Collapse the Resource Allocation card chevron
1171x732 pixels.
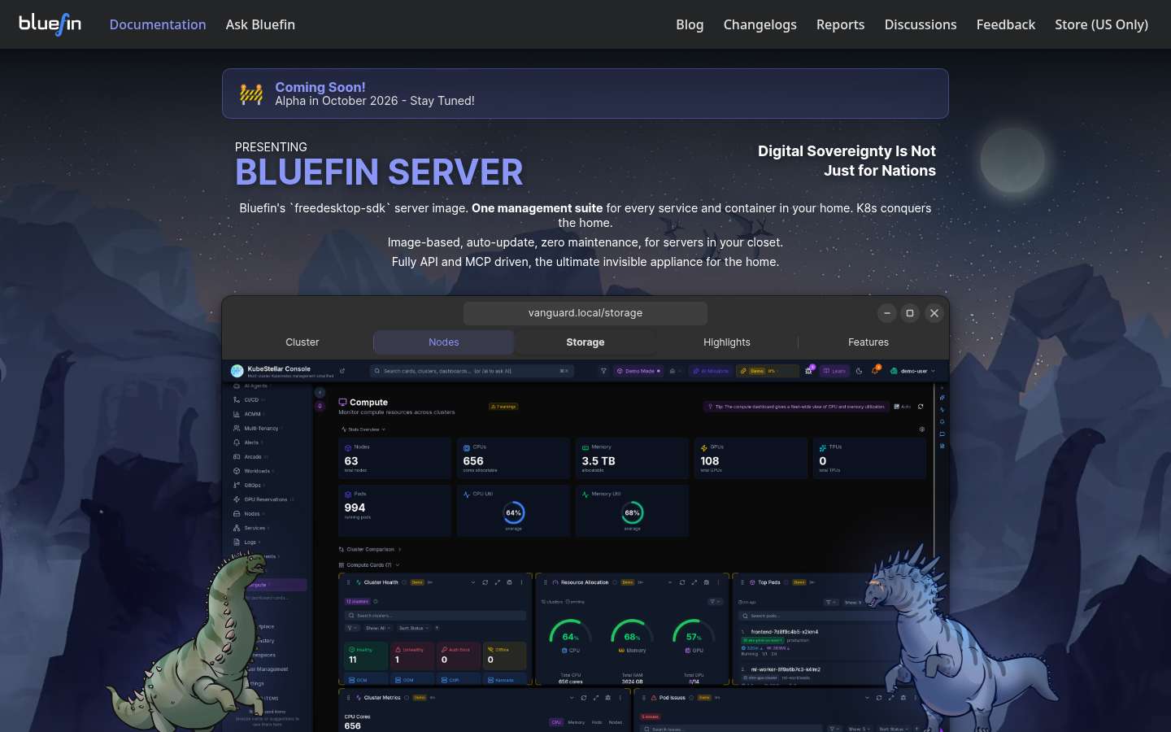point(669,582)
